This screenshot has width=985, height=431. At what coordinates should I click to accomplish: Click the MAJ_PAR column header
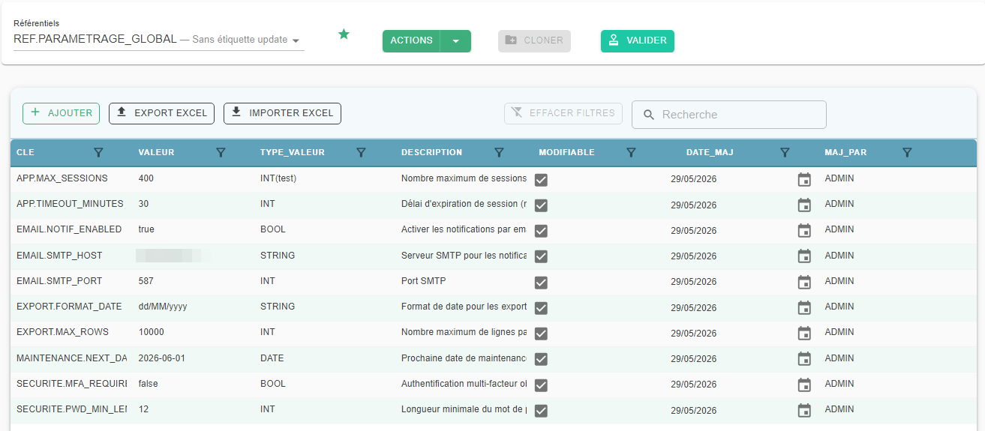(x=845, y=152)
